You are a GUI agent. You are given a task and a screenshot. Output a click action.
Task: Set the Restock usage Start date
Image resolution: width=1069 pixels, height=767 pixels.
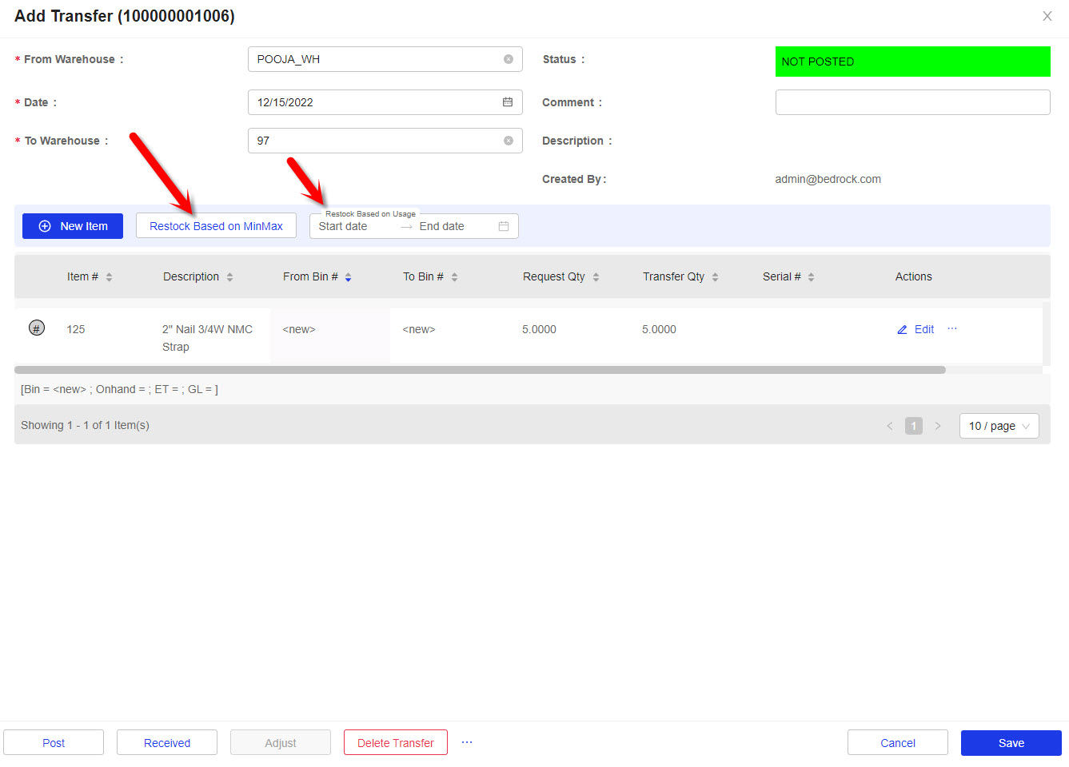(x=354, y=226)
